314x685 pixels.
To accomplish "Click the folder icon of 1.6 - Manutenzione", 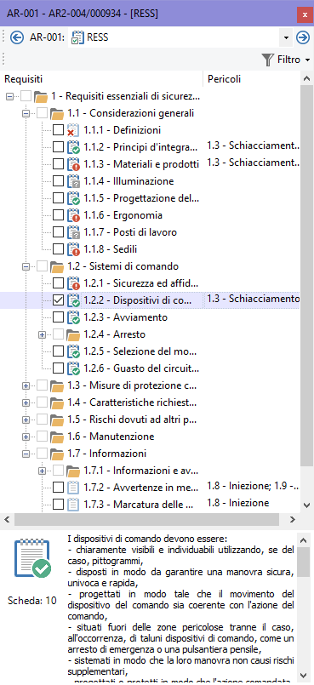I will click(57, 437).
